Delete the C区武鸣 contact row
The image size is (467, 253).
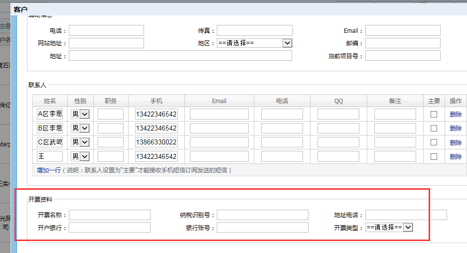click(x=456, y=142)
